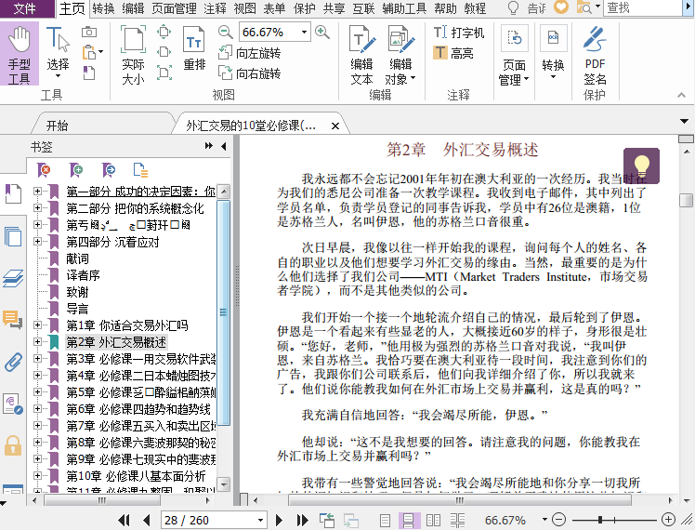
Task: Select the Highlight (高亮) tool
Action: [453, 53]
